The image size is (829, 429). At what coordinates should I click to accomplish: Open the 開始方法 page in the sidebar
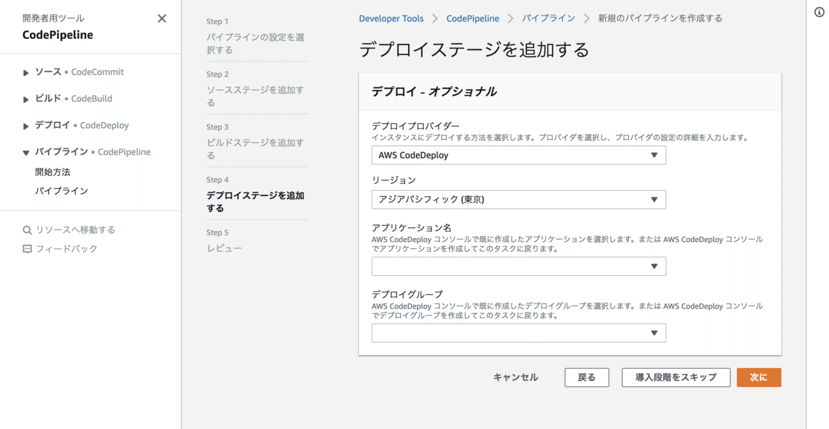pyautogui.click(x=53, y=172)
